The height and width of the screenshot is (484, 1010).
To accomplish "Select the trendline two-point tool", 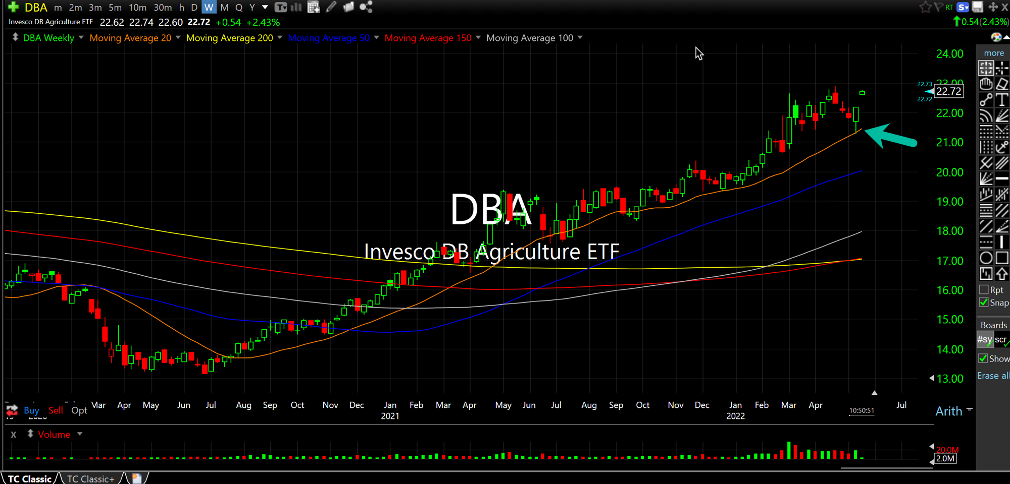I will 986,100.
